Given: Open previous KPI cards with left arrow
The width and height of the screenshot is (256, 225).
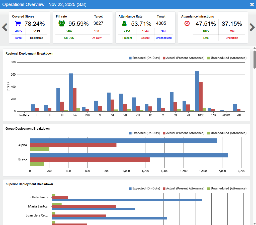Looking at the screenshot, I should (x=4, y=27).
